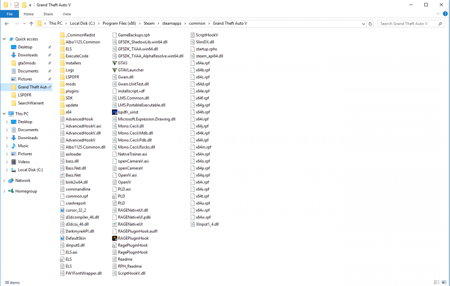Select the plugins folder icon
This screenshot has height=286, width=450.
click(x=62, y=91)
